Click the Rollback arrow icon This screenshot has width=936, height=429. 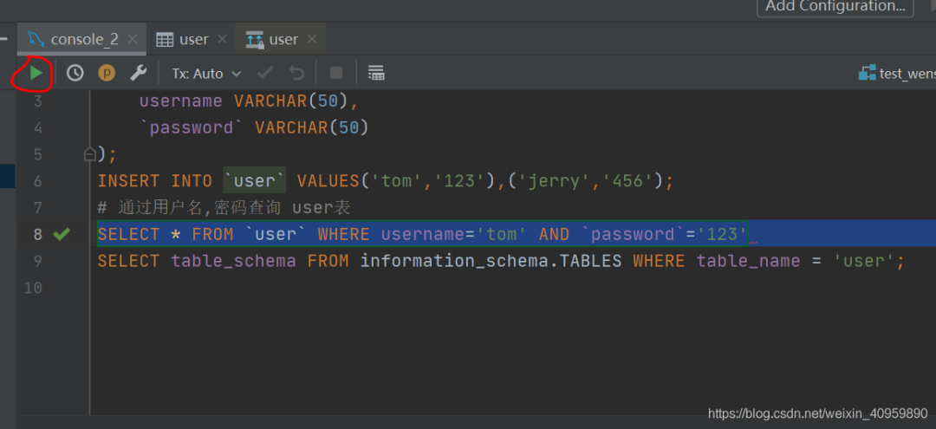click(x=296, y=74)
